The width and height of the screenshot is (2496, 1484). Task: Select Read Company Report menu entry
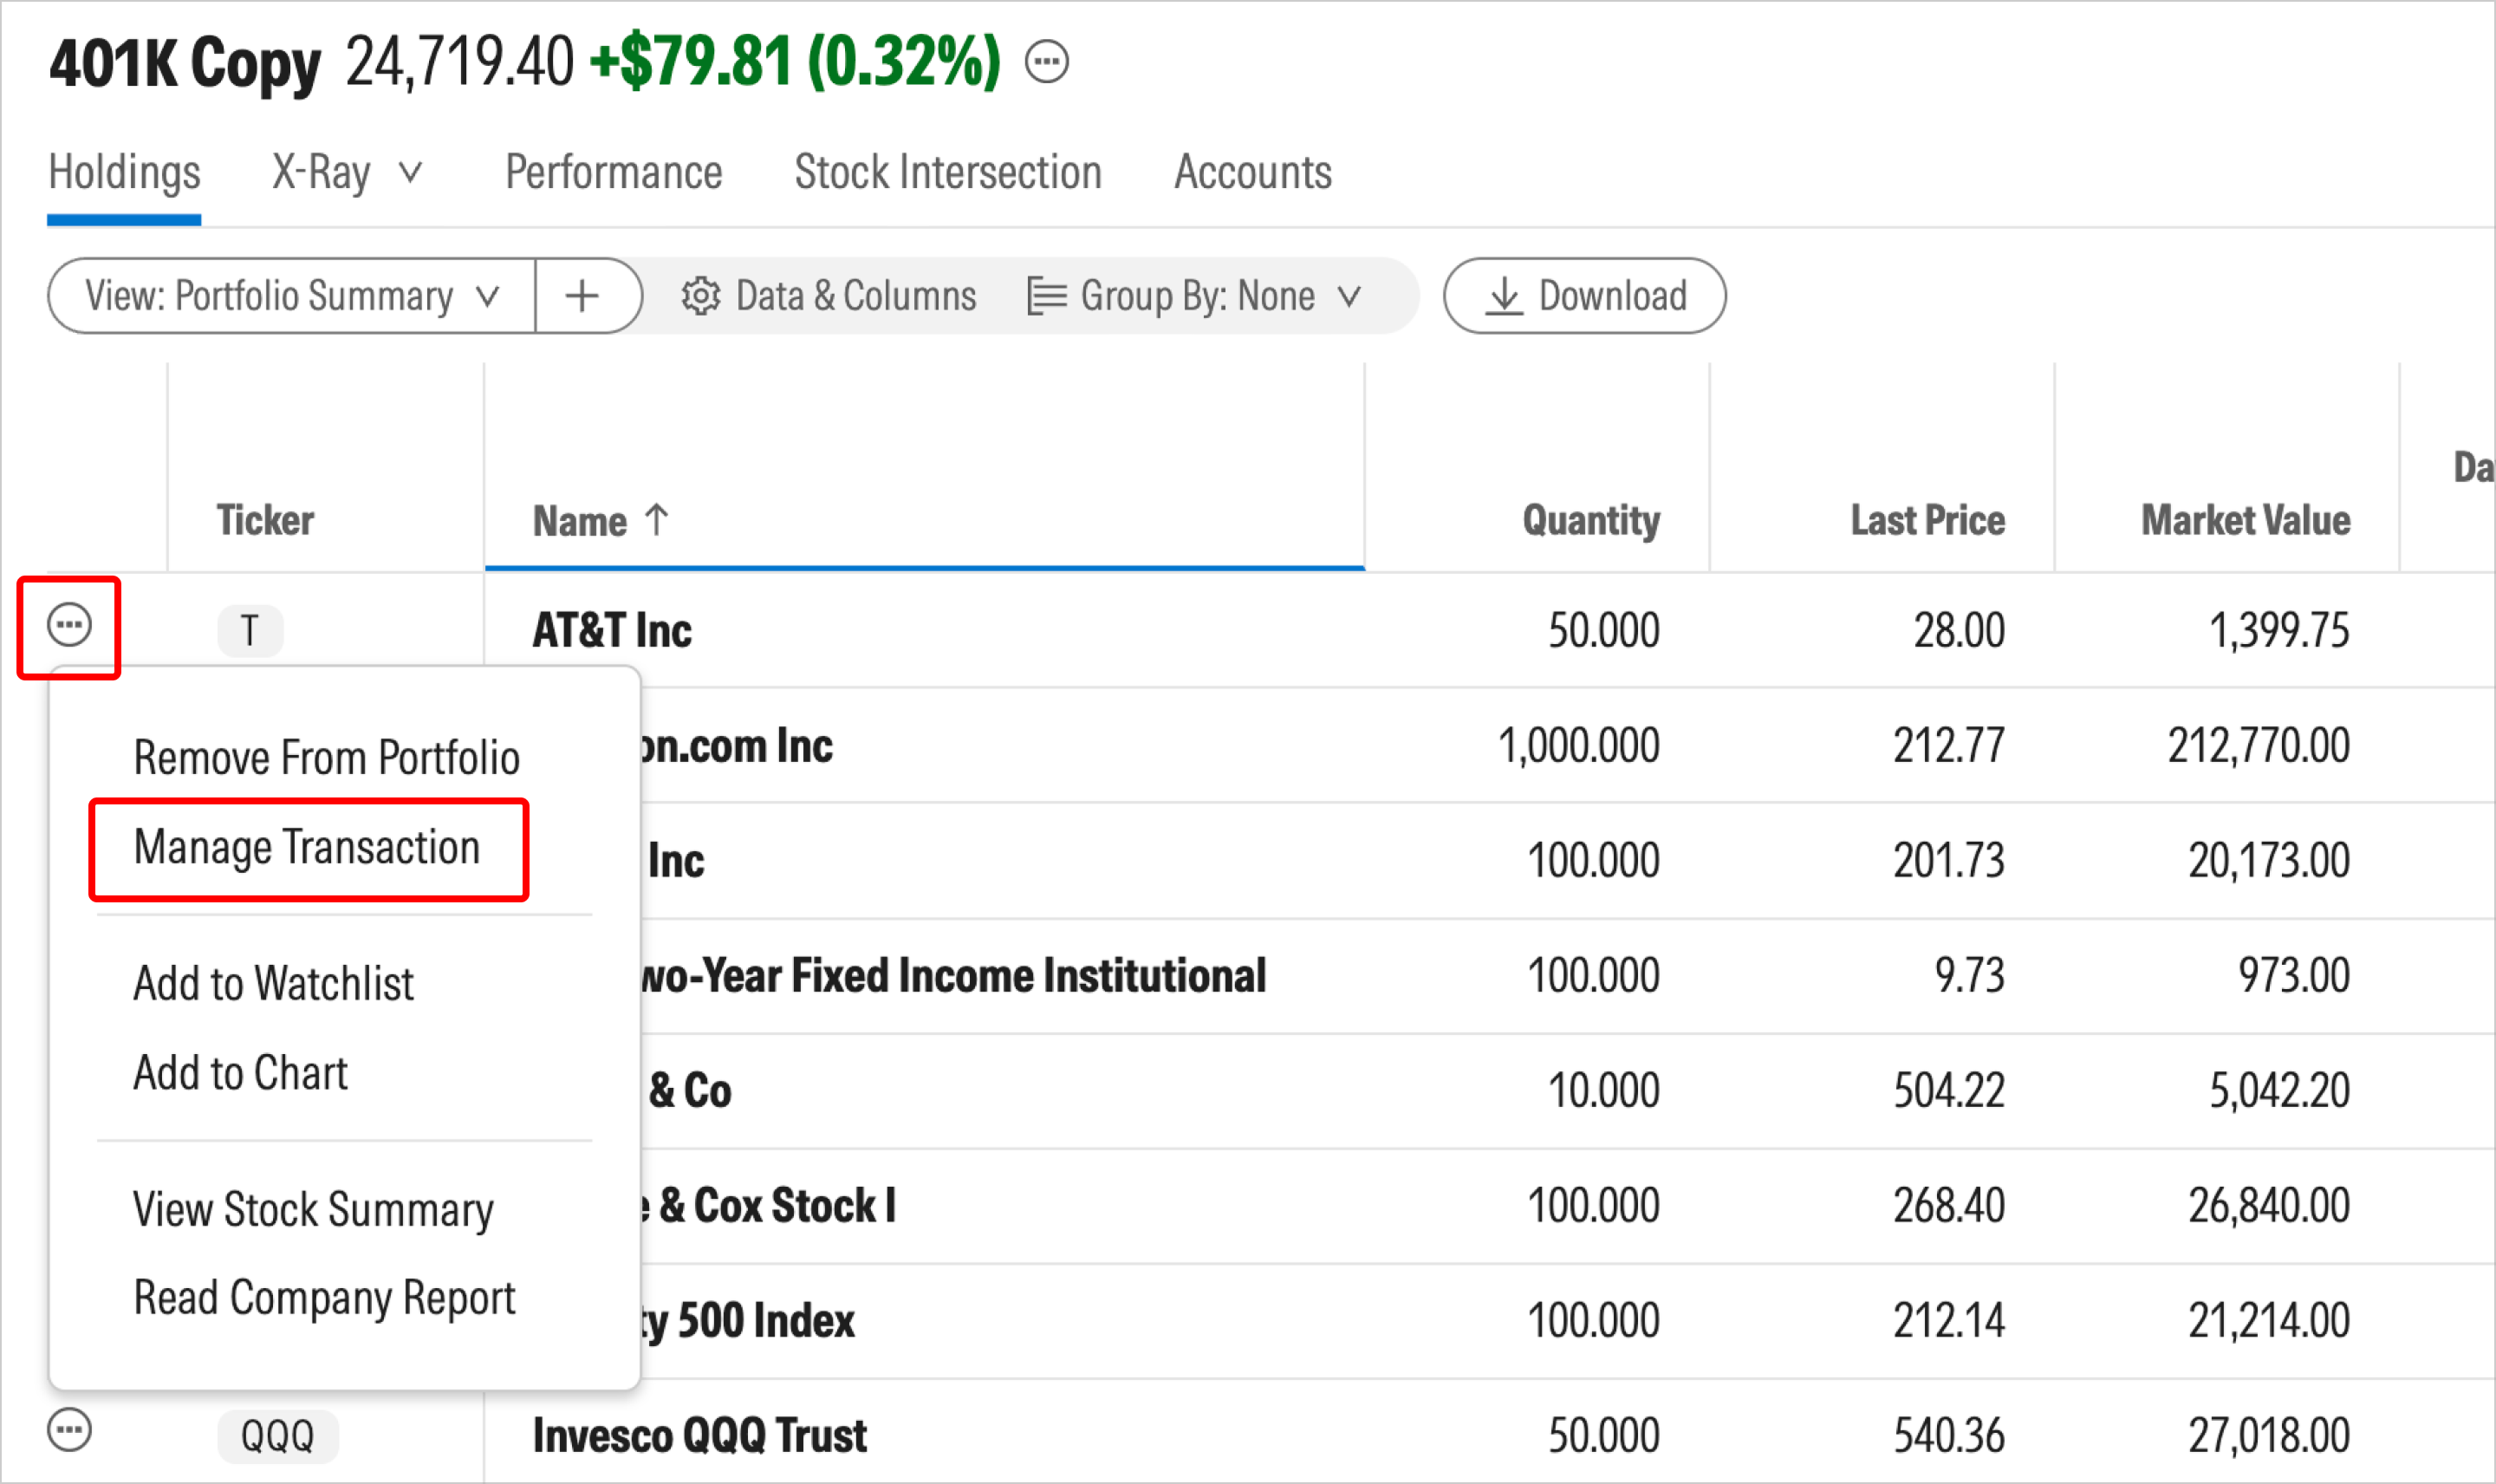click(x=325, y=1298)
